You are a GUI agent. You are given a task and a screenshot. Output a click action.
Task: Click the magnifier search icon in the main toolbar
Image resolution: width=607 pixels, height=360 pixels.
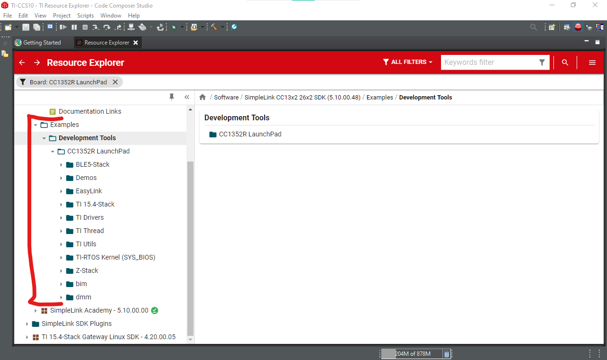click(x=534, y=27)
